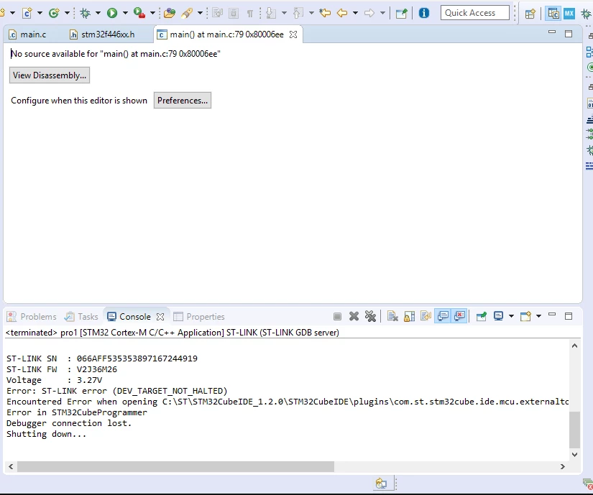This screenshot has height=495, width=593.
Task: Pin the console view
Action: pyautogui.click(x=481, y=316)
